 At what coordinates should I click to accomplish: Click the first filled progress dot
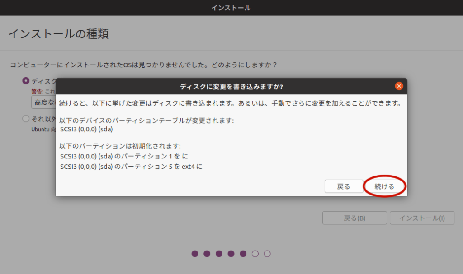point(195,254)
